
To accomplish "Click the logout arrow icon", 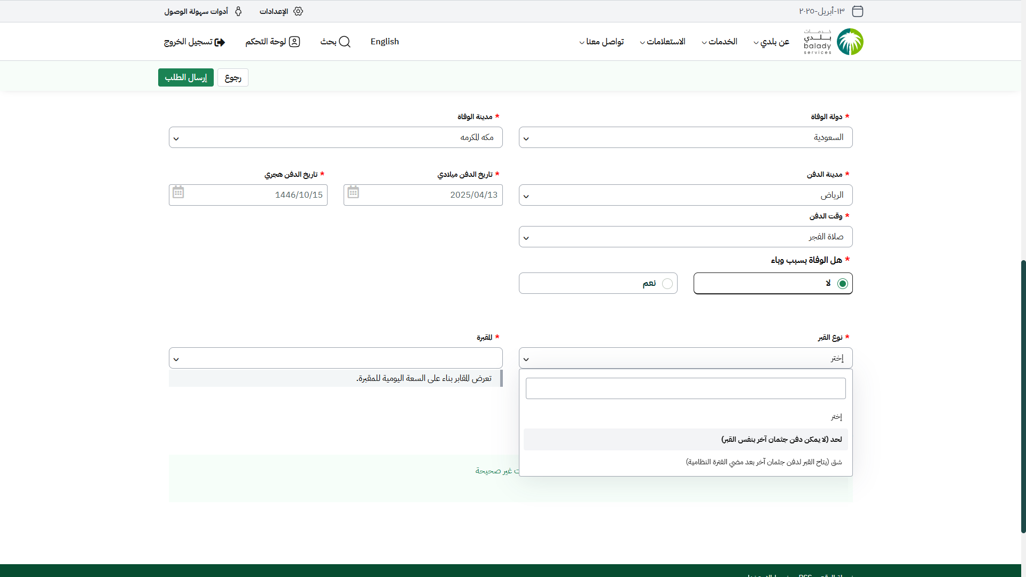I will (x=220, y=42).
